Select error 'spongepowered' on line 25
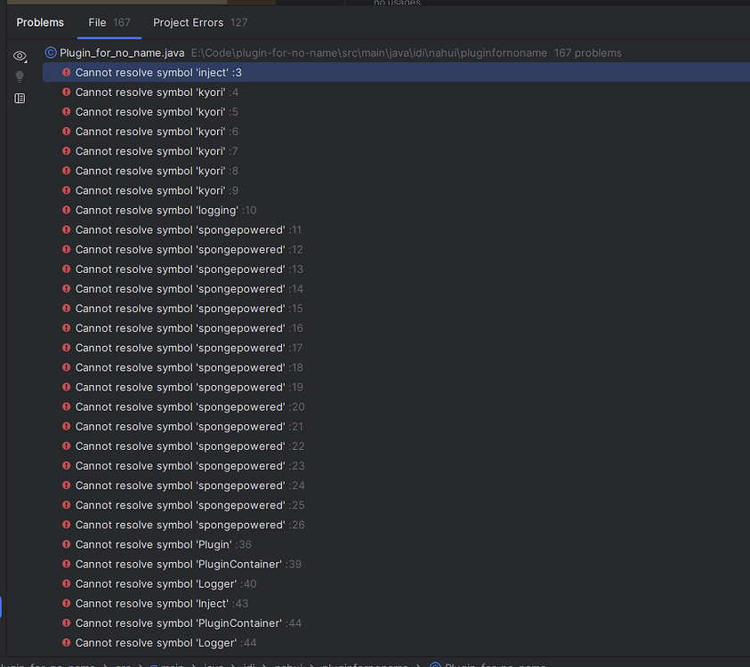Viewport: 750px width, 667px height. tap(397, 505)
